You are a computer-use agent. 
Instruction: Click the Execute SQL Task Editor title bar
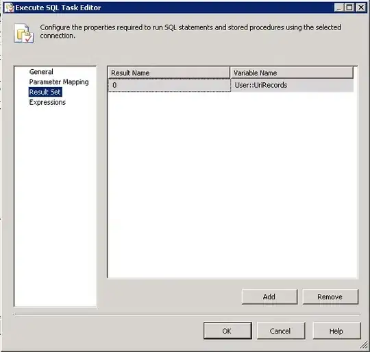(175, 8)
